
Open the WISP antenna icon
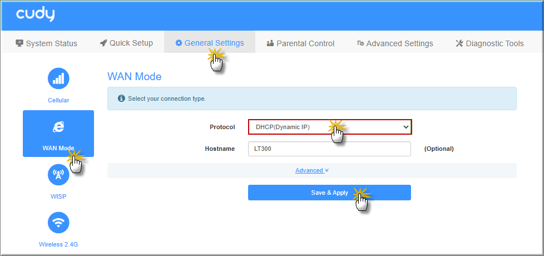point(58,175)
